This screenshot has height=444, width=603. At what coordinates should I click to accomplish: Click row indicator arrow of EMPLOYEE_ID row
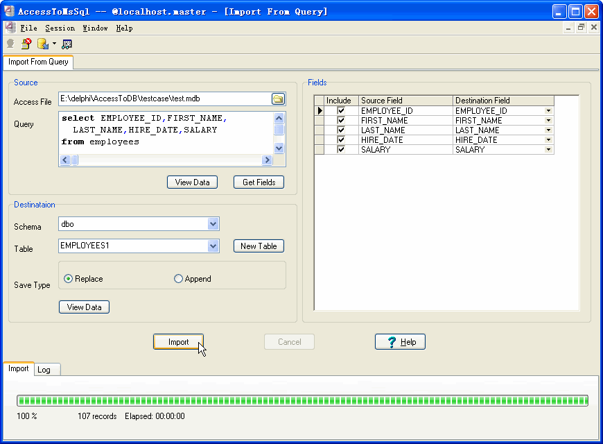320,111
